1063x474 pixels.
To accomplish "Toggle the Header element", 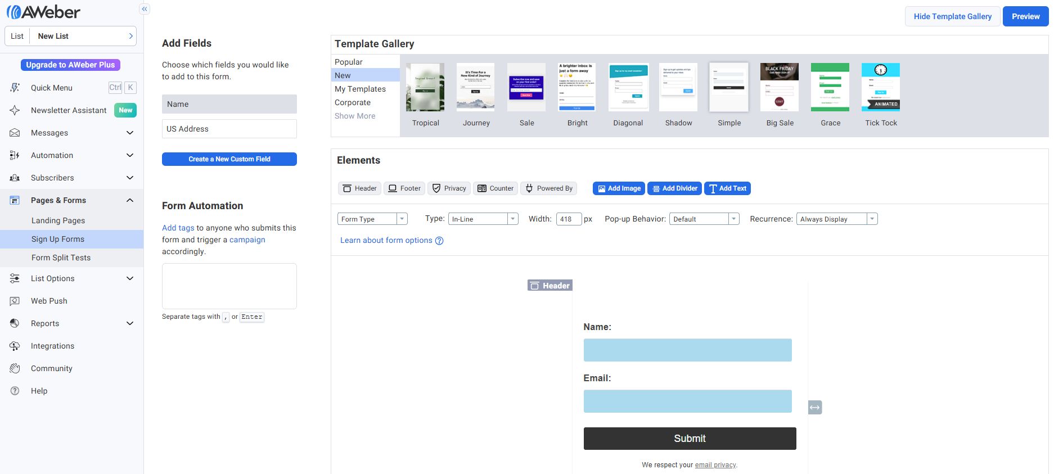I will coord(360,188).
